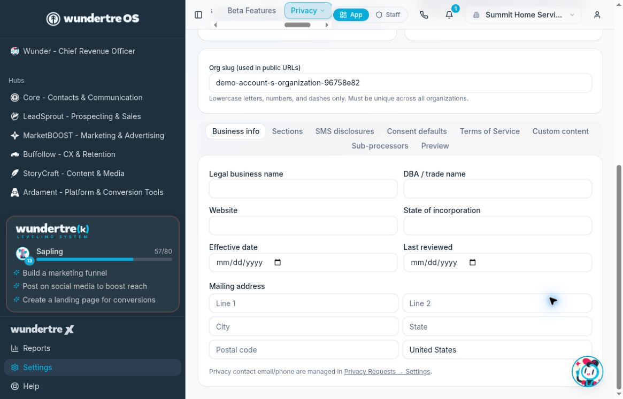Open the Summit Home Services organization selector
The height and width of the screenshot is (399, 623).
point(523,15)
